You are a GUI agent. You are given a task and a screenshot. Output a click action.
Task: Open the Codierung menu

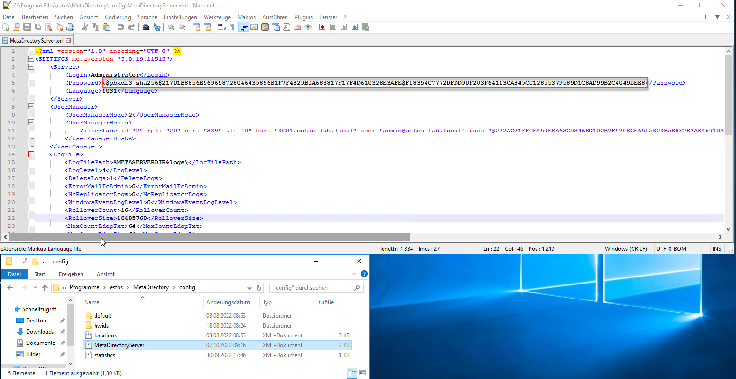[118, 17]
